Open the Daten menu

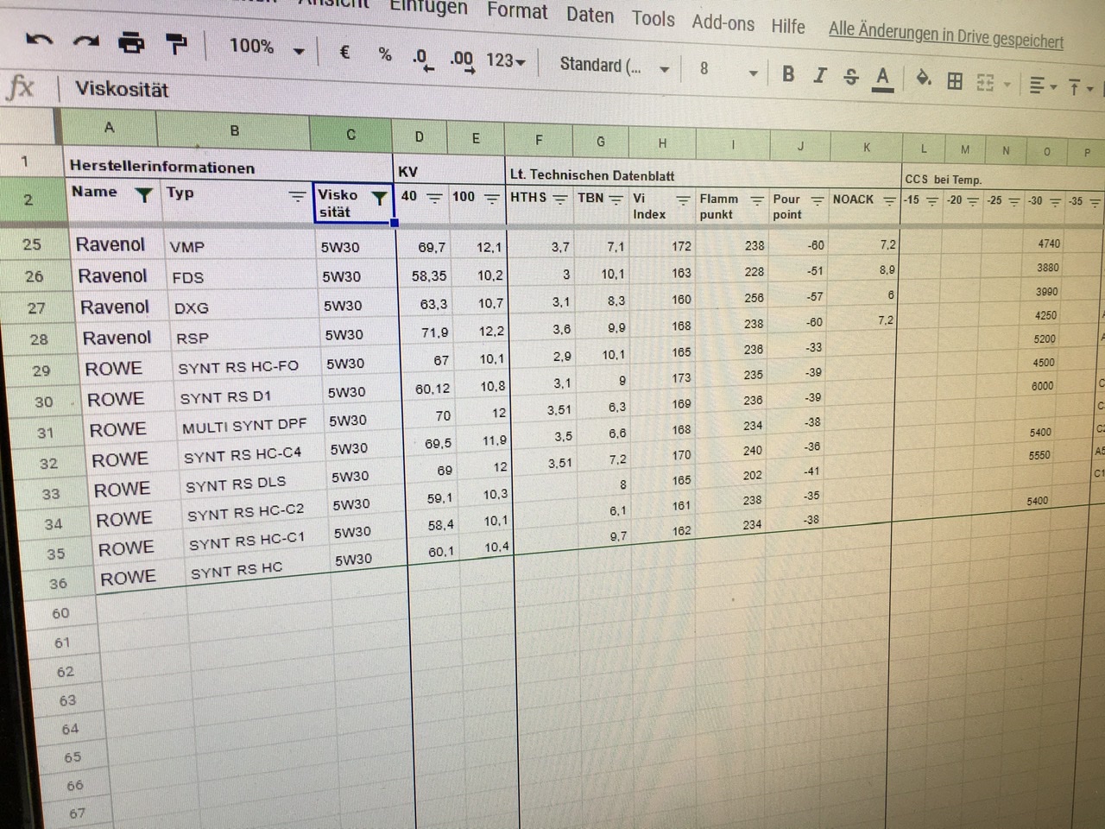coord(590,15)
